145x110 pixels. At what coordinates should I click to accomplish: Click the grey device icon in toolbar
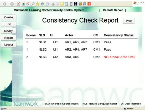[71, 4]
